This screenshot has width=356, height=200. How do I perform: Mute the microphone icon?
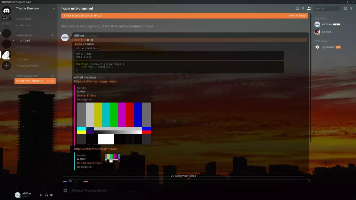tap(41, 195)
